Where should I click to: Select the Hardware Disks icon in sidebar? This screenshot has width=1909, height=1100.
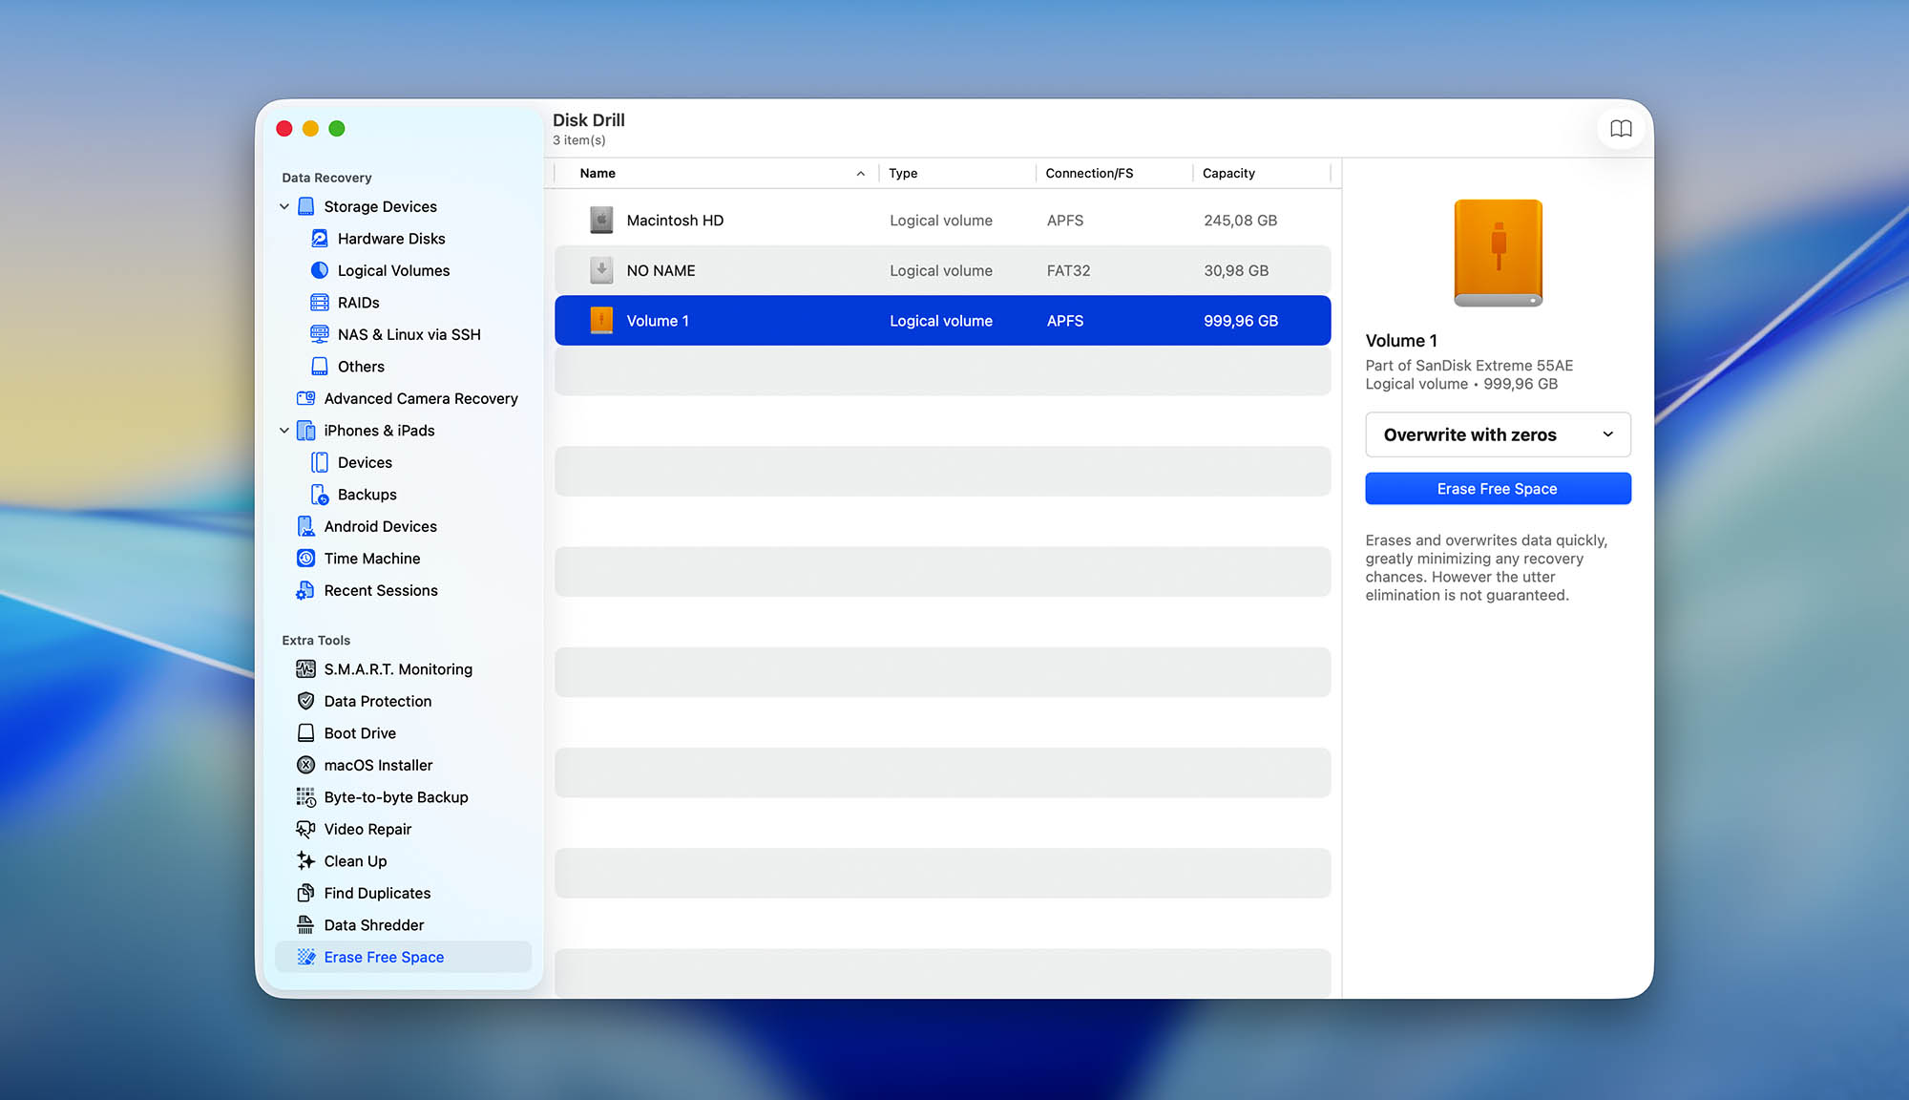319,238
